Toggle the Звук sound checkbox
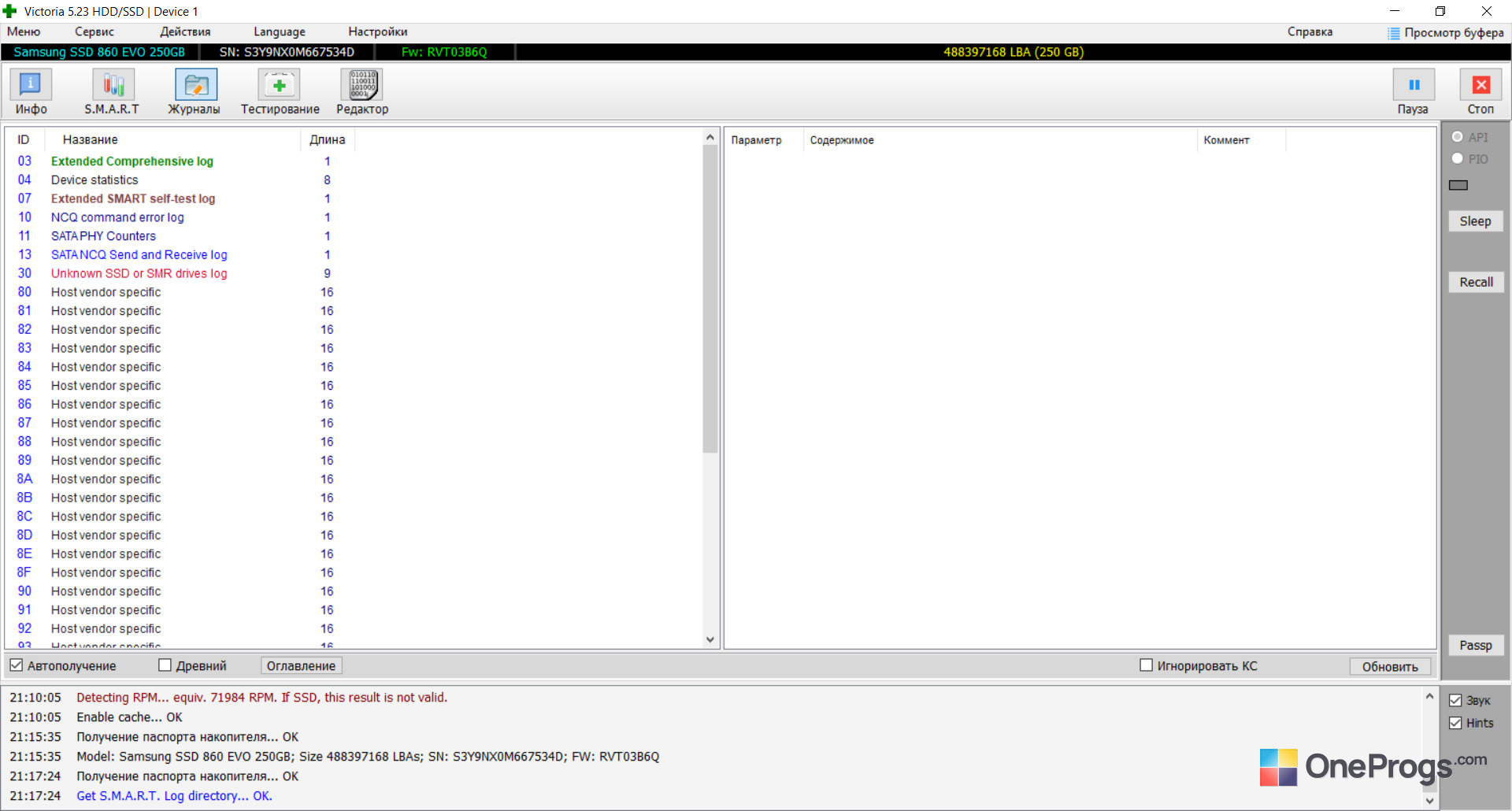 1455,700
